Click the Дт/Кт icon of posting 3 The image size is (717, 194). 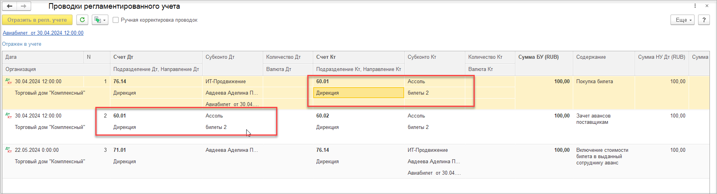pyautogui.click(x=8, y=150)
